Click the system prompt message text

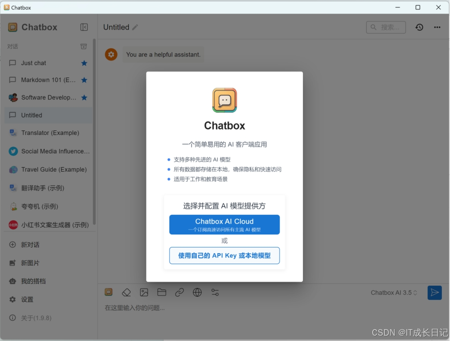(163, 55)
